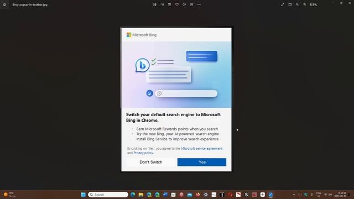Screen dimensions: 354x199
Task: Show file info using the info icon
Action: pos(184,4)
